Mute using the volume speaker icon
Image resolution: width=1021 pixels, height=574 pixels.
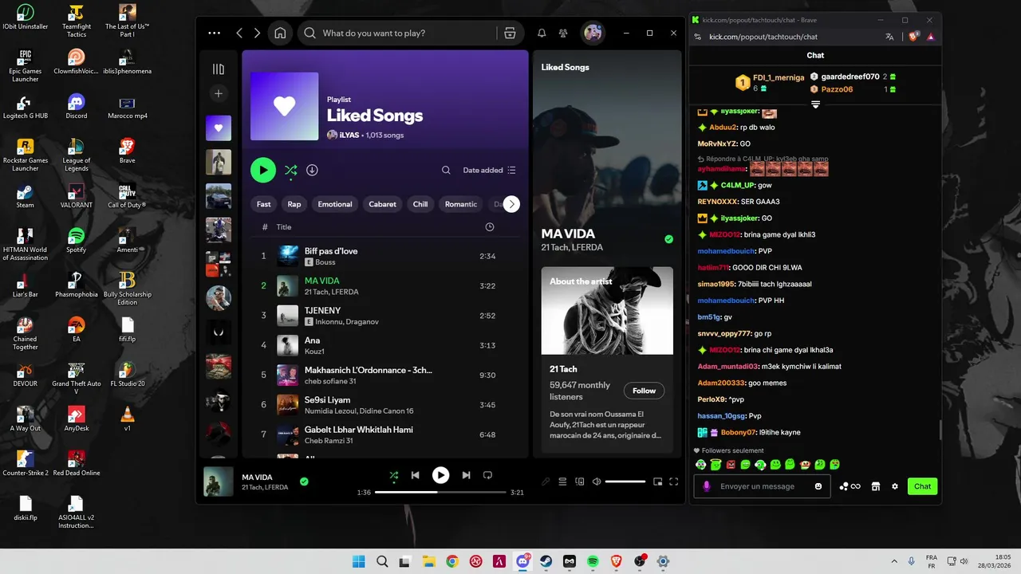[x=597, y=482]
